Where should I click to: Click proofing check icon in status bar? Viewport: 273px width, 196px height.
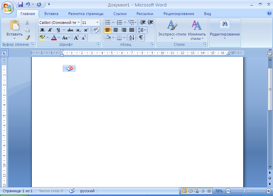coord(72,191)
